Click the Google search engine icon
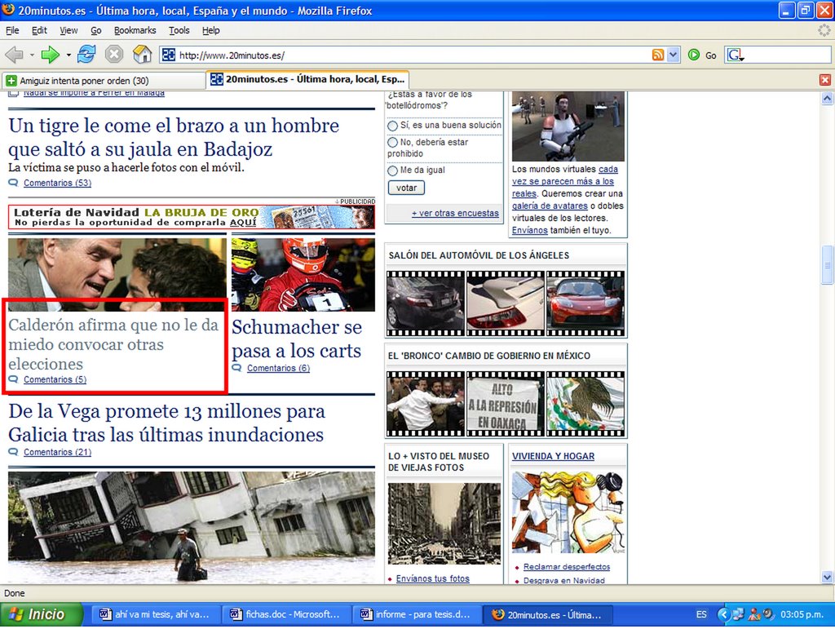The height and width of the screenshot is (629, 835). click(736, 55)
